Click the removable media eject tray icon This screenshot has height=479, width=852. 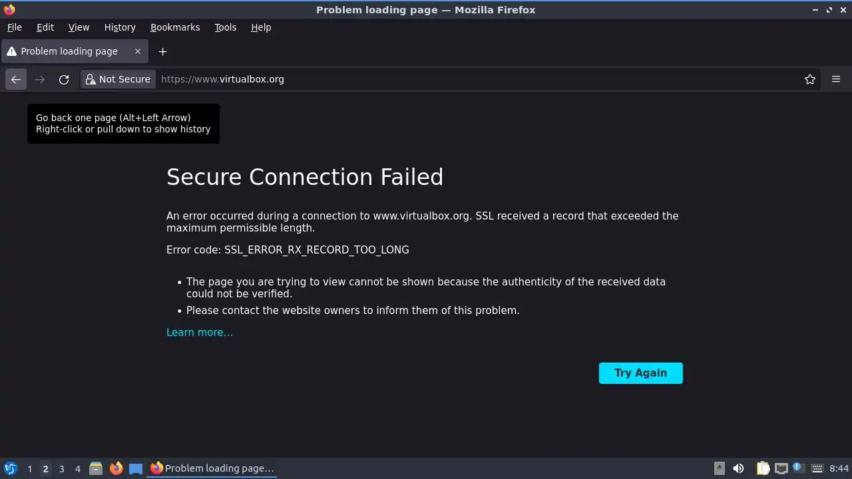720,468
